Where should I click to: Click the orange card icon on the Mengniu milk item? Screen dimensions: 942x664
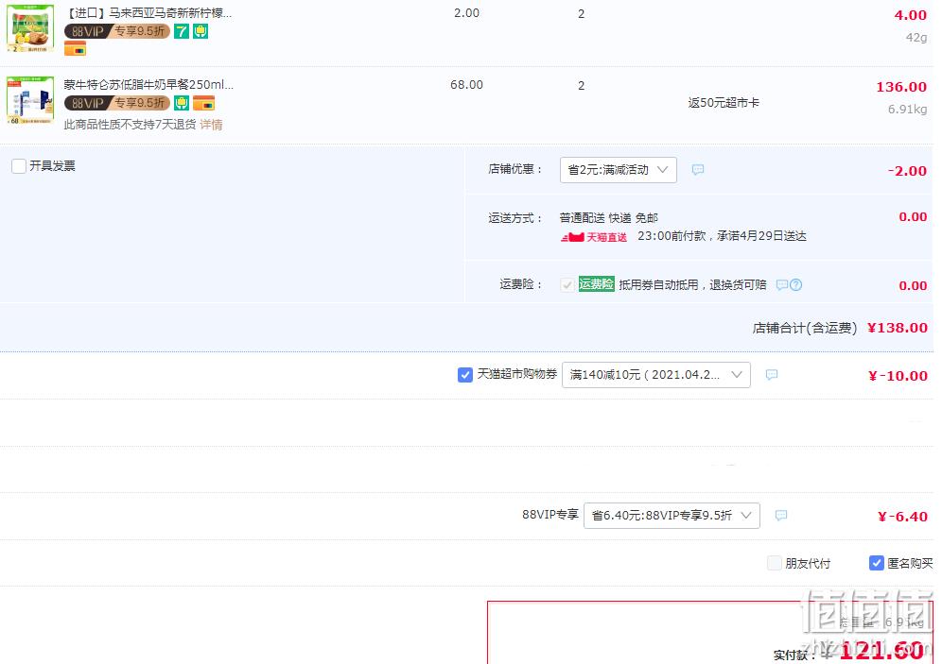click(204, 103)
